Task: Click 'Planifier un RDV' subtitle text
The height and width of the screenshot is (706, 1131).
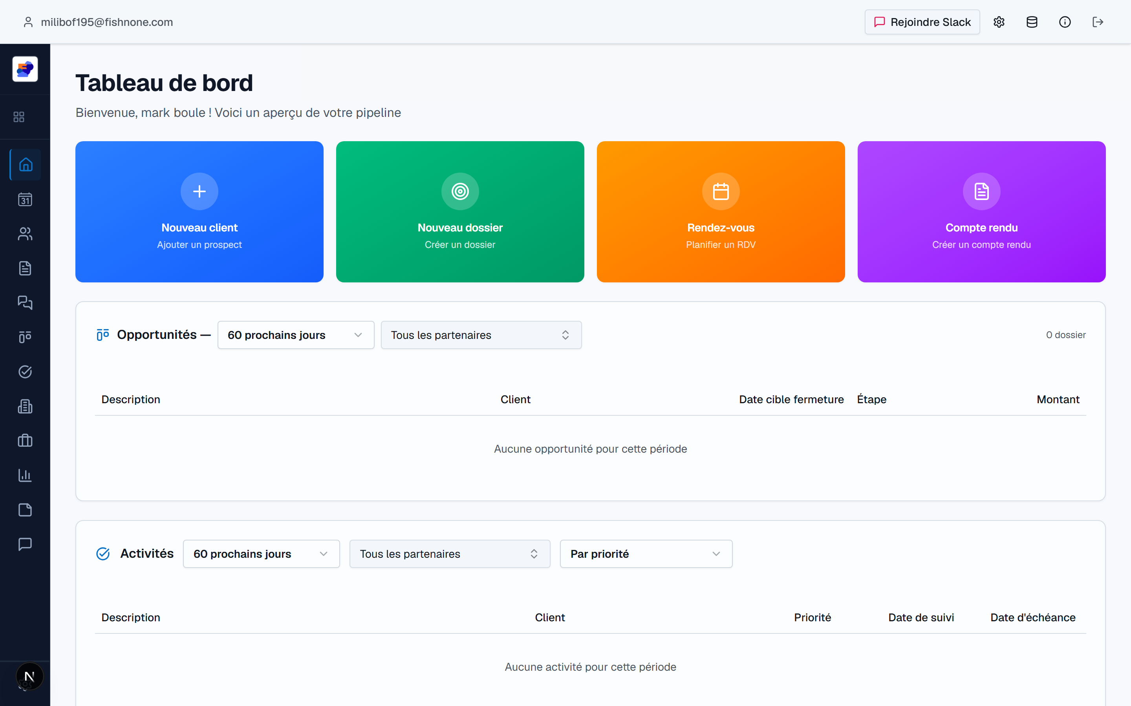Action: click(721, 245)
